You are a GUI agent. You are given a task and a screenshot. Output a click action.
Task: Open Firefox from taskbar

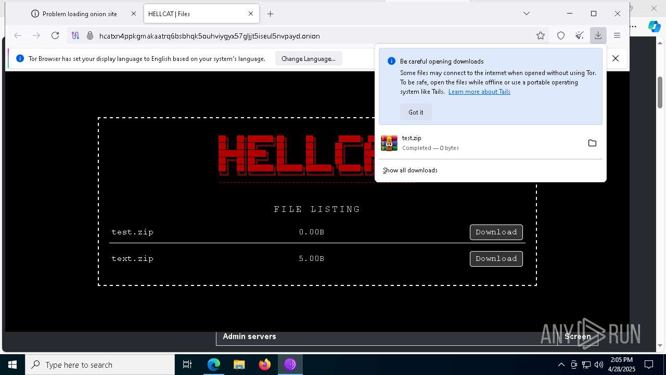(265, 365)
